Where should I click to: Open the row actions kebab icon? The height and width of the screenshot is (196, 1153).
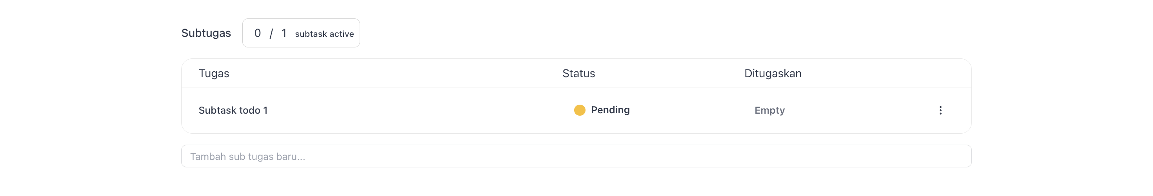[x=940, y=110]
